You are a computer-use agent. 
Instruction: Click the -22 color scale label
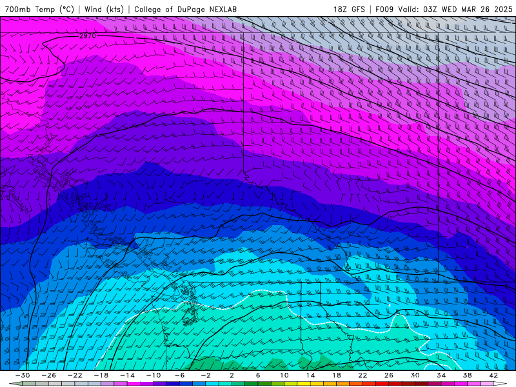75,375
